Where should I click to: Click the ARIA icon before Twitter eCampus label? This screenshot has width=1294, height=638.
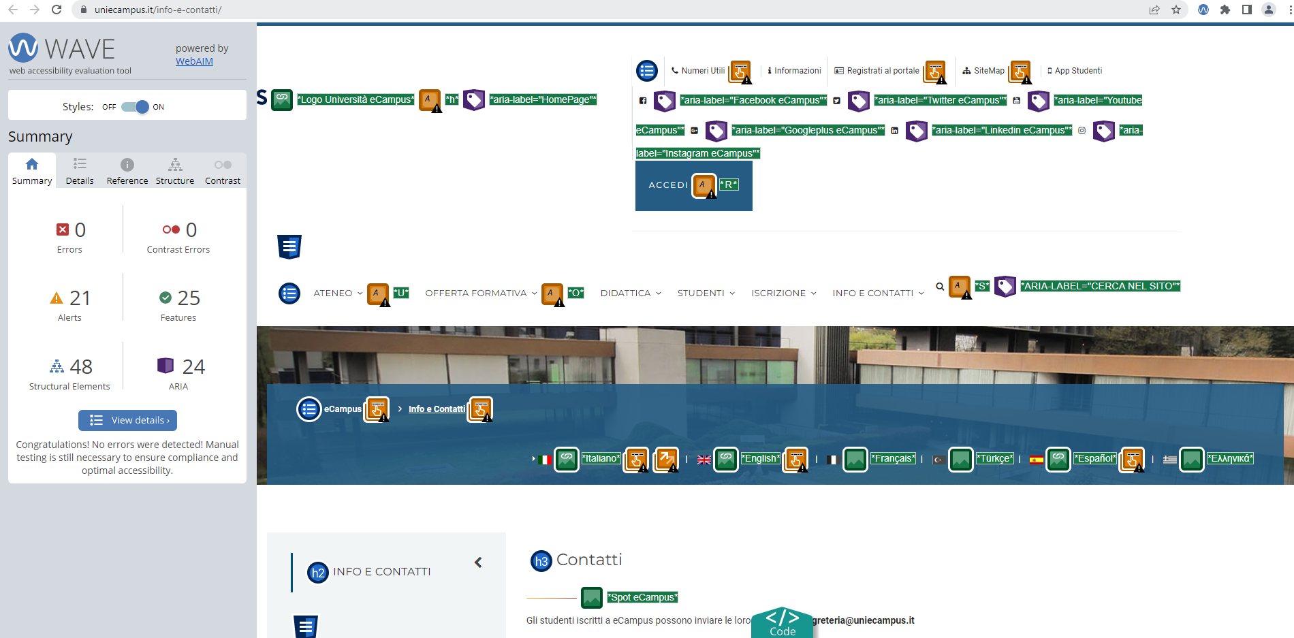[x=859, y=101]
